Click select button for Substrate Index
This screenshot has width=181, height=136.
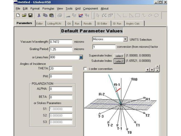pos(119,61)
